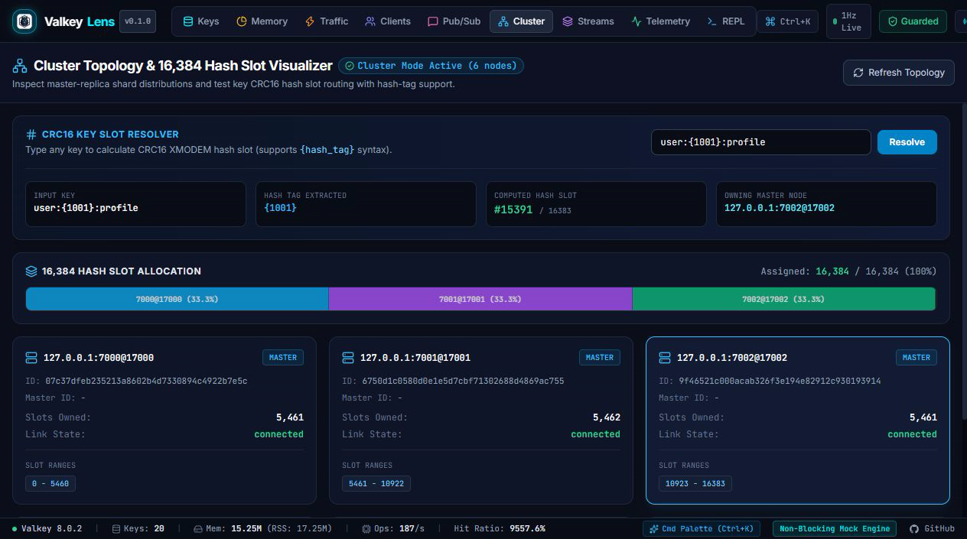Click the Resolve button
This screenshot has width=967, height=539.
coord(907,142)
